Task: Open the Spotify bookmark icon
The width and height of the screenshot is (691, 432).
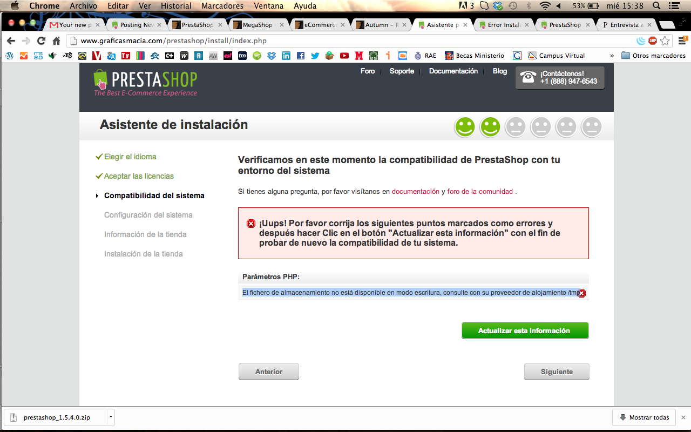Action: 257,56
